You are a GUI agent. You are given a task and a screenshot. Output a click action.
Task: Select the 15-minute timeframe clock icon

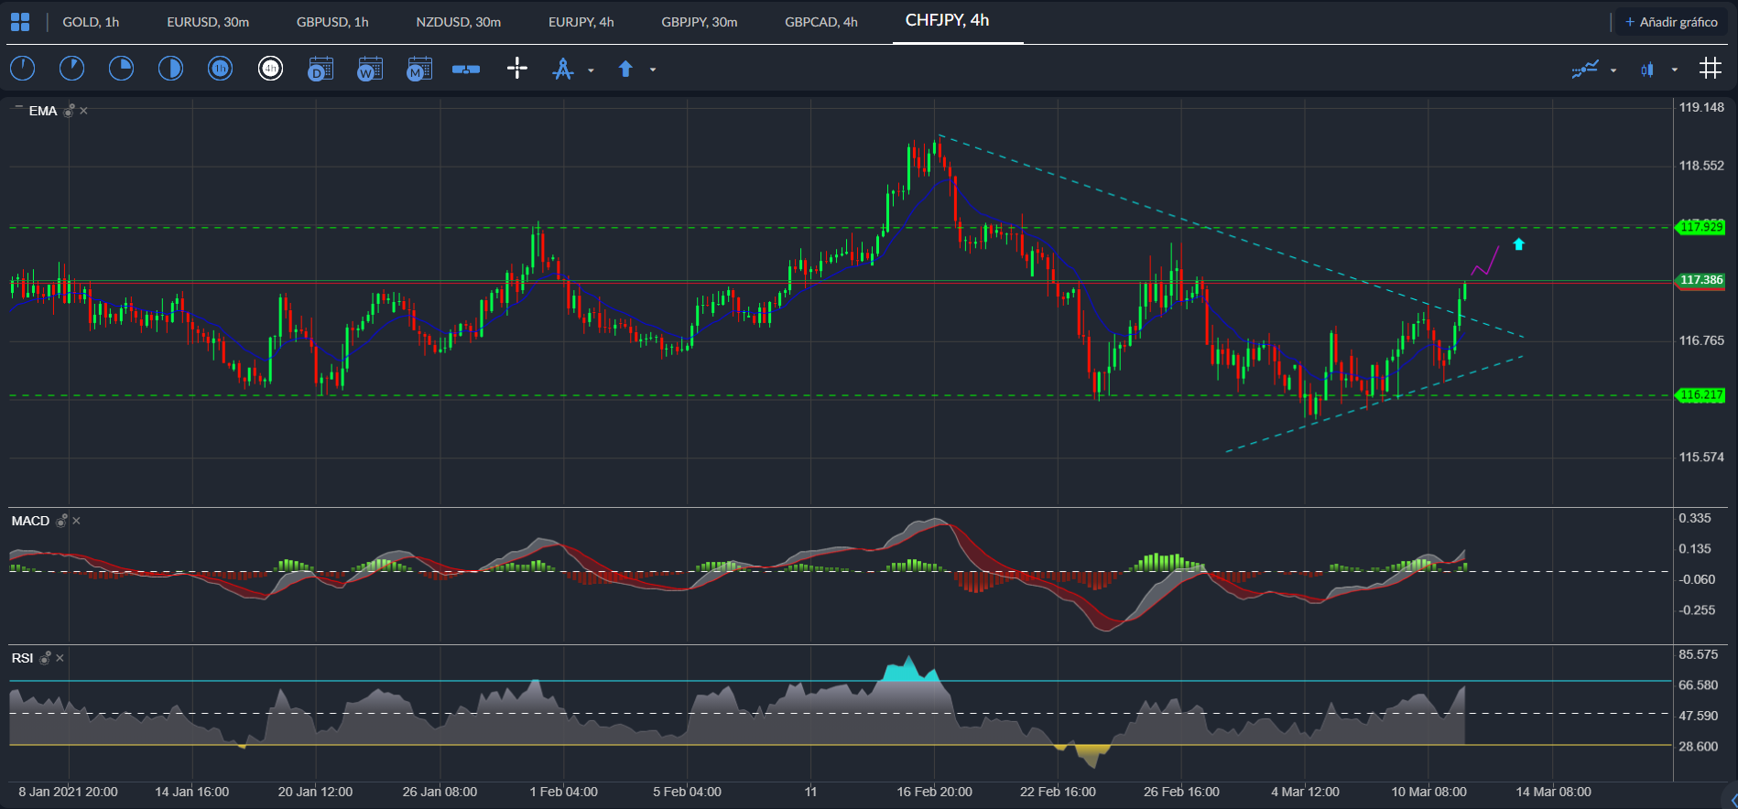pyautogui.click(x=121, y=69)
